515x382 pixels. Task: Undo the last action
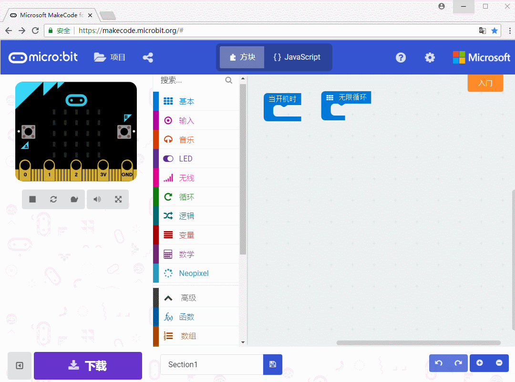(x=439, y=363)
